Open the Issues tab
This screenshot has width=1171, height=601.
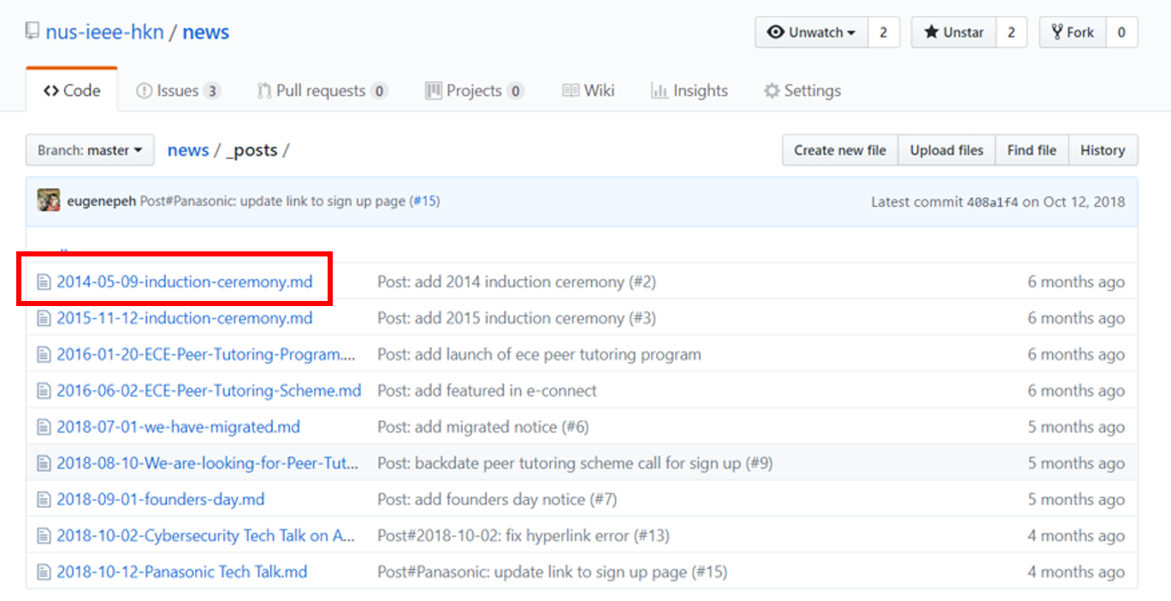(178, 91)
